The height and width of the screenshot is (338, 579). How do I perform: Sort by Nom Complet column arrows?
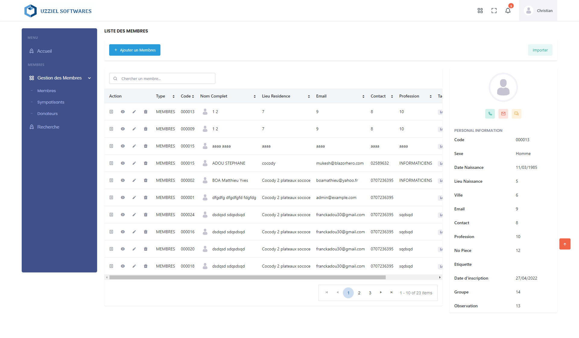point(255,96)
